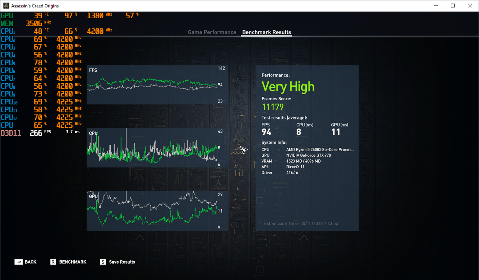
Task: Click the Esc key icon
Action: (18, 262)
